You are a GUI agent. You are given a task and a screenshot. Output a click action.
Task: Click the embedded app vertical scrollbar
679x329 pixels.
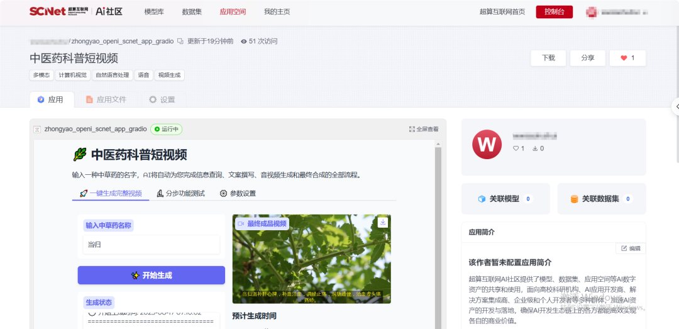[438, 237]
